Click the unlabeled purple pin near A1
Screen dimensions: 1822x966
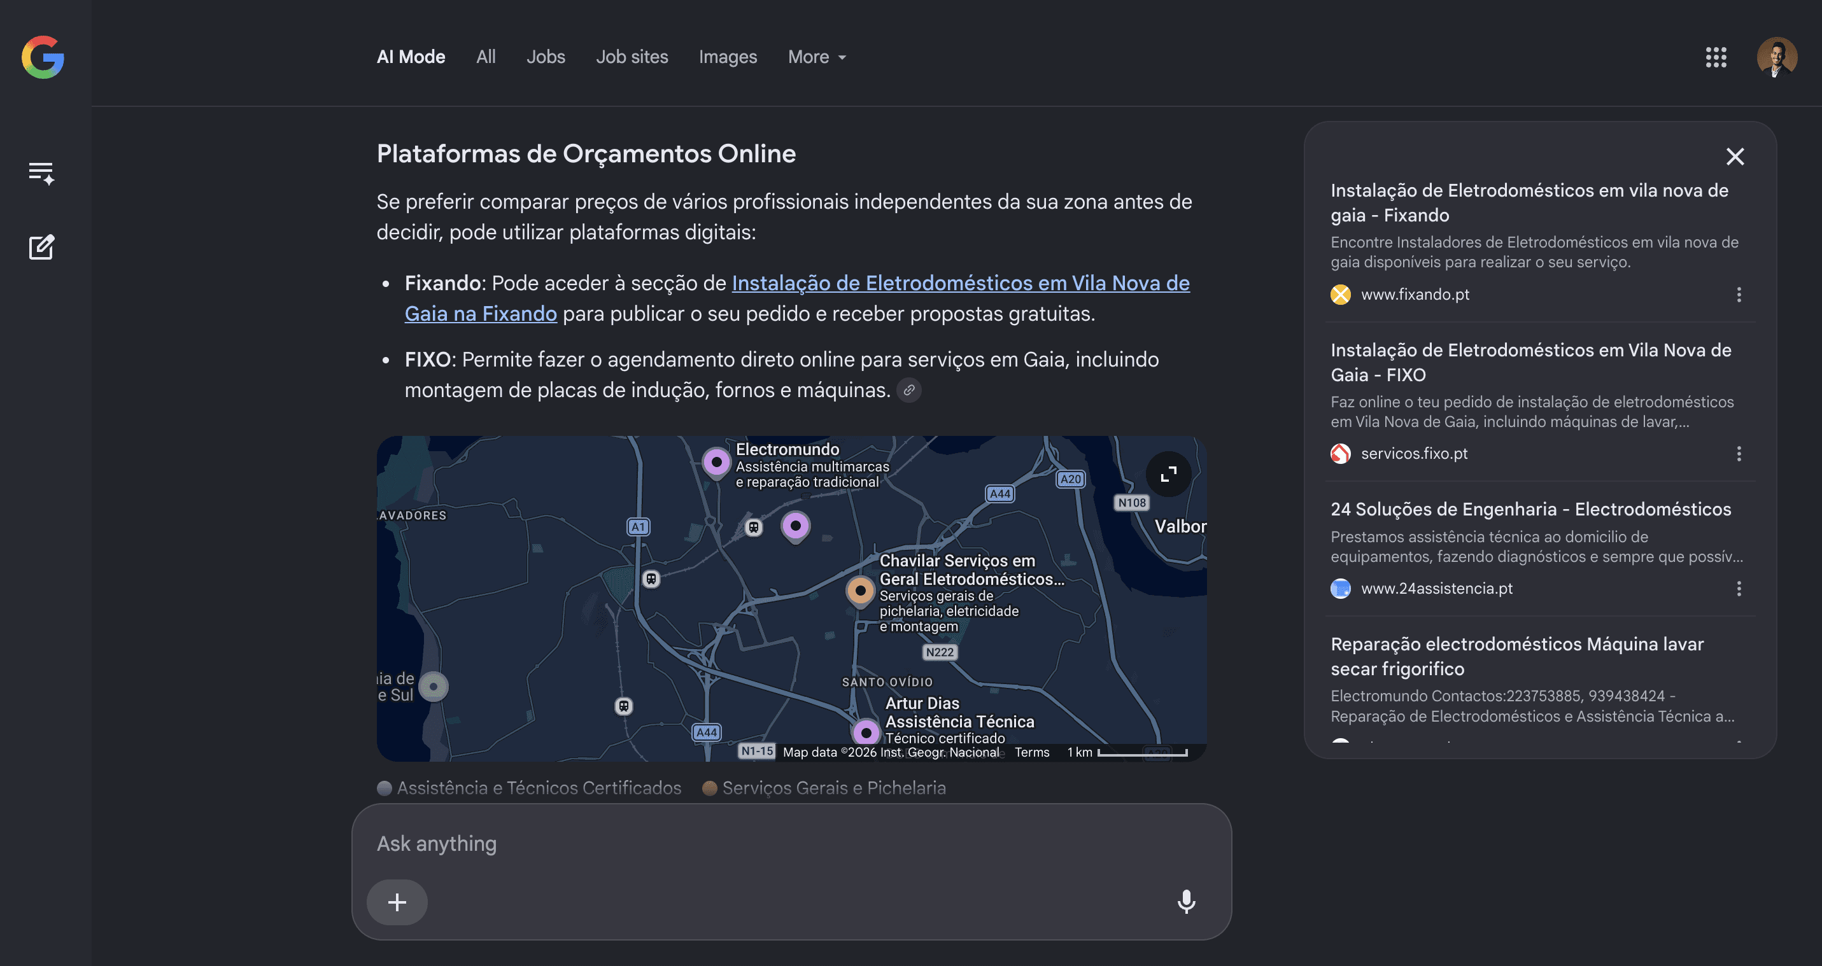coord(796,527)
